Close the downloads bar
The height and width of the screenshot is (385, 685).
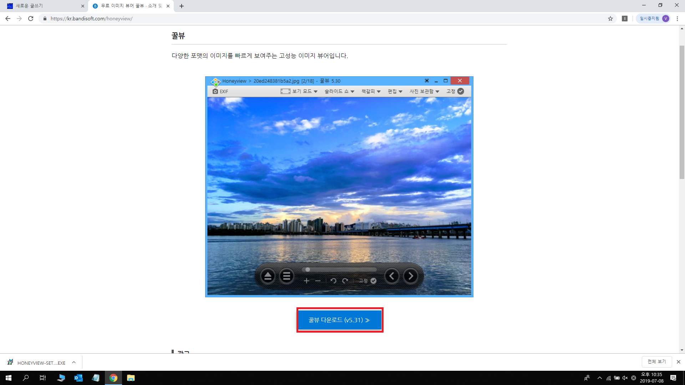[679, 362]
